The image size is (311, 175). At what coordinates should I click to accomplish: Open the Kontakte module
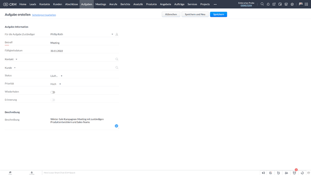[44, 4]
